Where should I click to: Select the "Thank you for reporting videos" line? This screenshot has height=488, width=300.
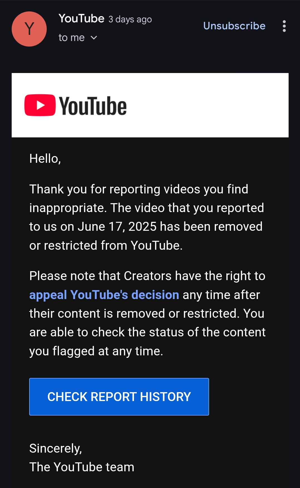[x=139, y=189]
